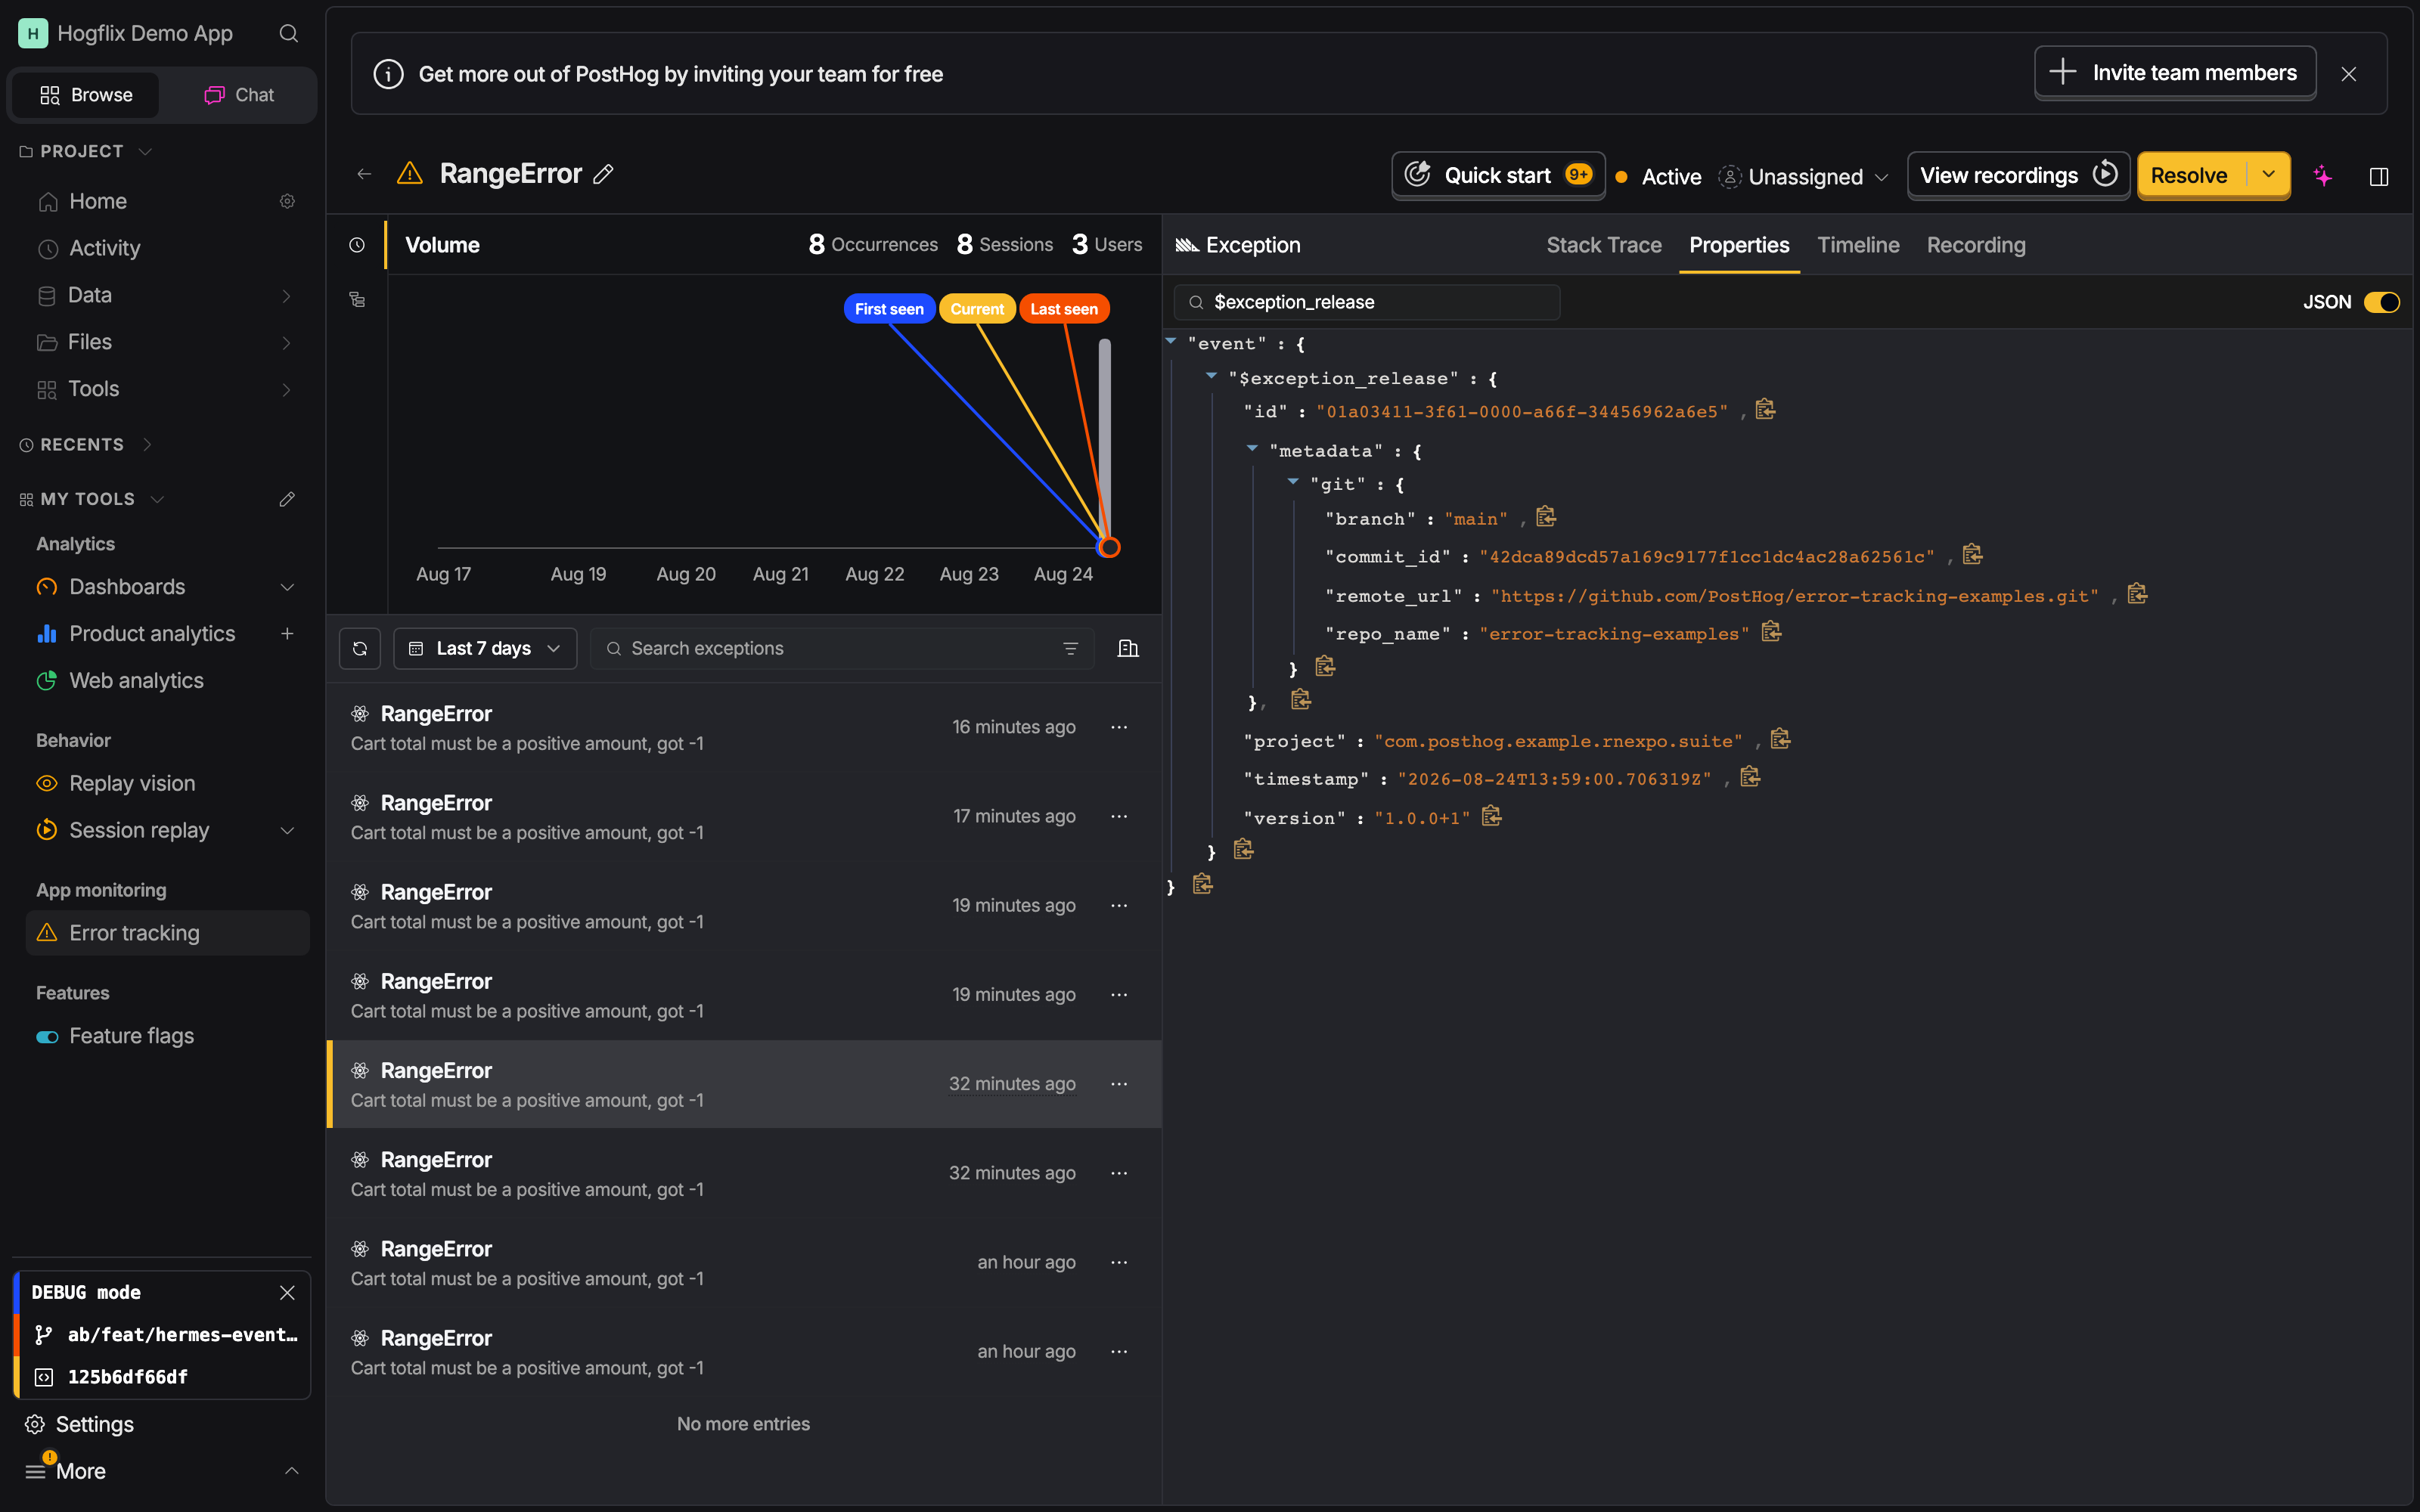Turn off the JSON toggle
This screenshot has height=1512, width=2420.
tap(2381, 302)
